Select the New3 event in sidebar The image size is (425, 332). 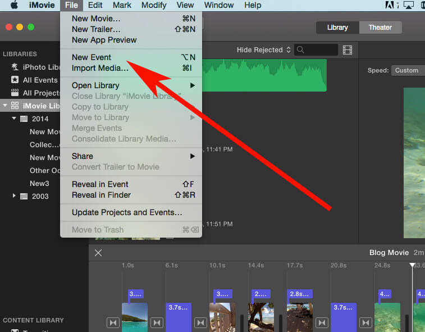tap(39, 183)
